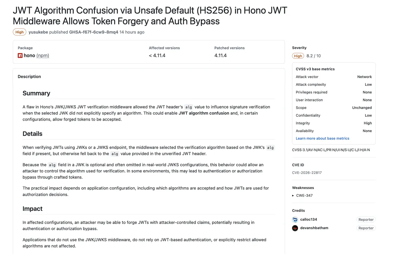Click the GHSA-f67f-6cw9-8mq4 advisory ID

[94, 32]
